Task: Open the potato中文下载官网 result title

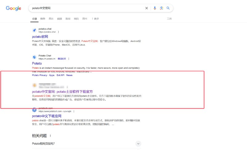Action: [x=47, y=116]
